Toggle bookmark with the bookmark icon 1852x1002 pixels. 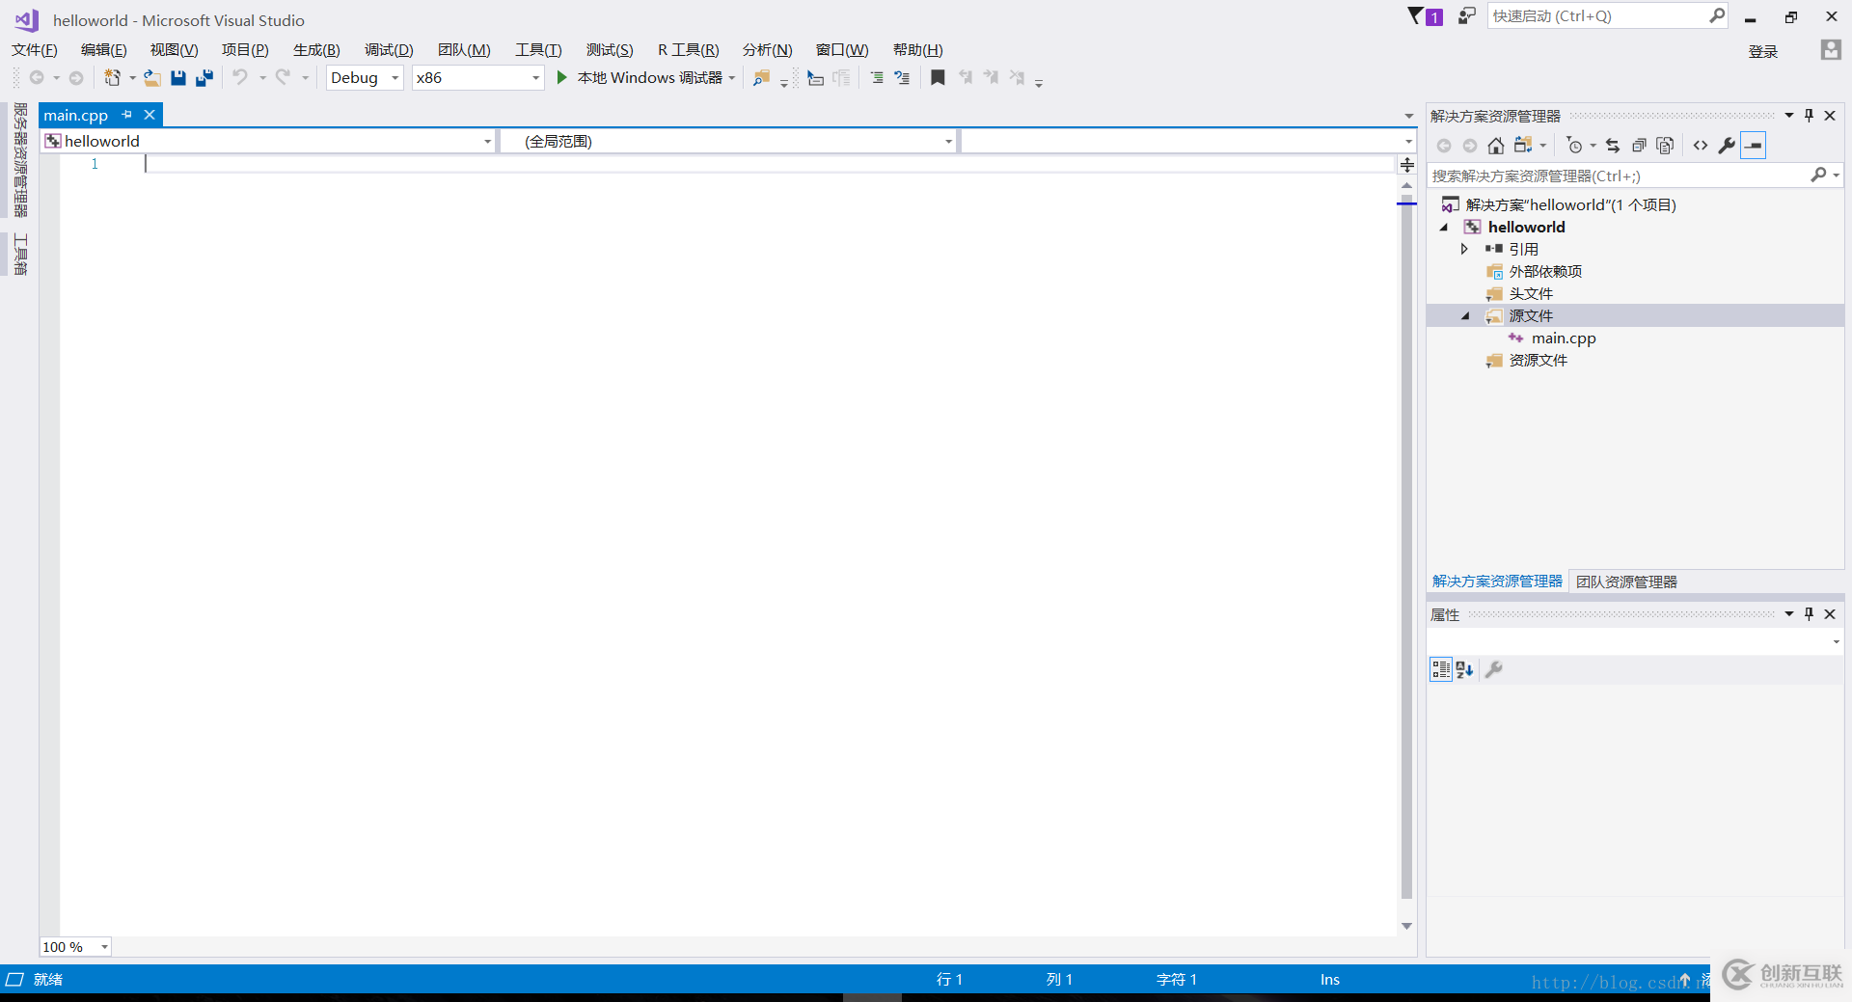coord(938,77)
